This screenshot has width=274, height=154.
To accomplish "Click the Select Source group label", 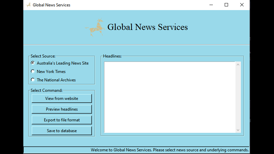I will tap(43, 56).
